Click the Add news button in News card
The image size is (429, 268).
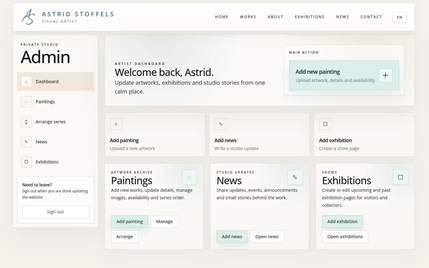[232, 237]
